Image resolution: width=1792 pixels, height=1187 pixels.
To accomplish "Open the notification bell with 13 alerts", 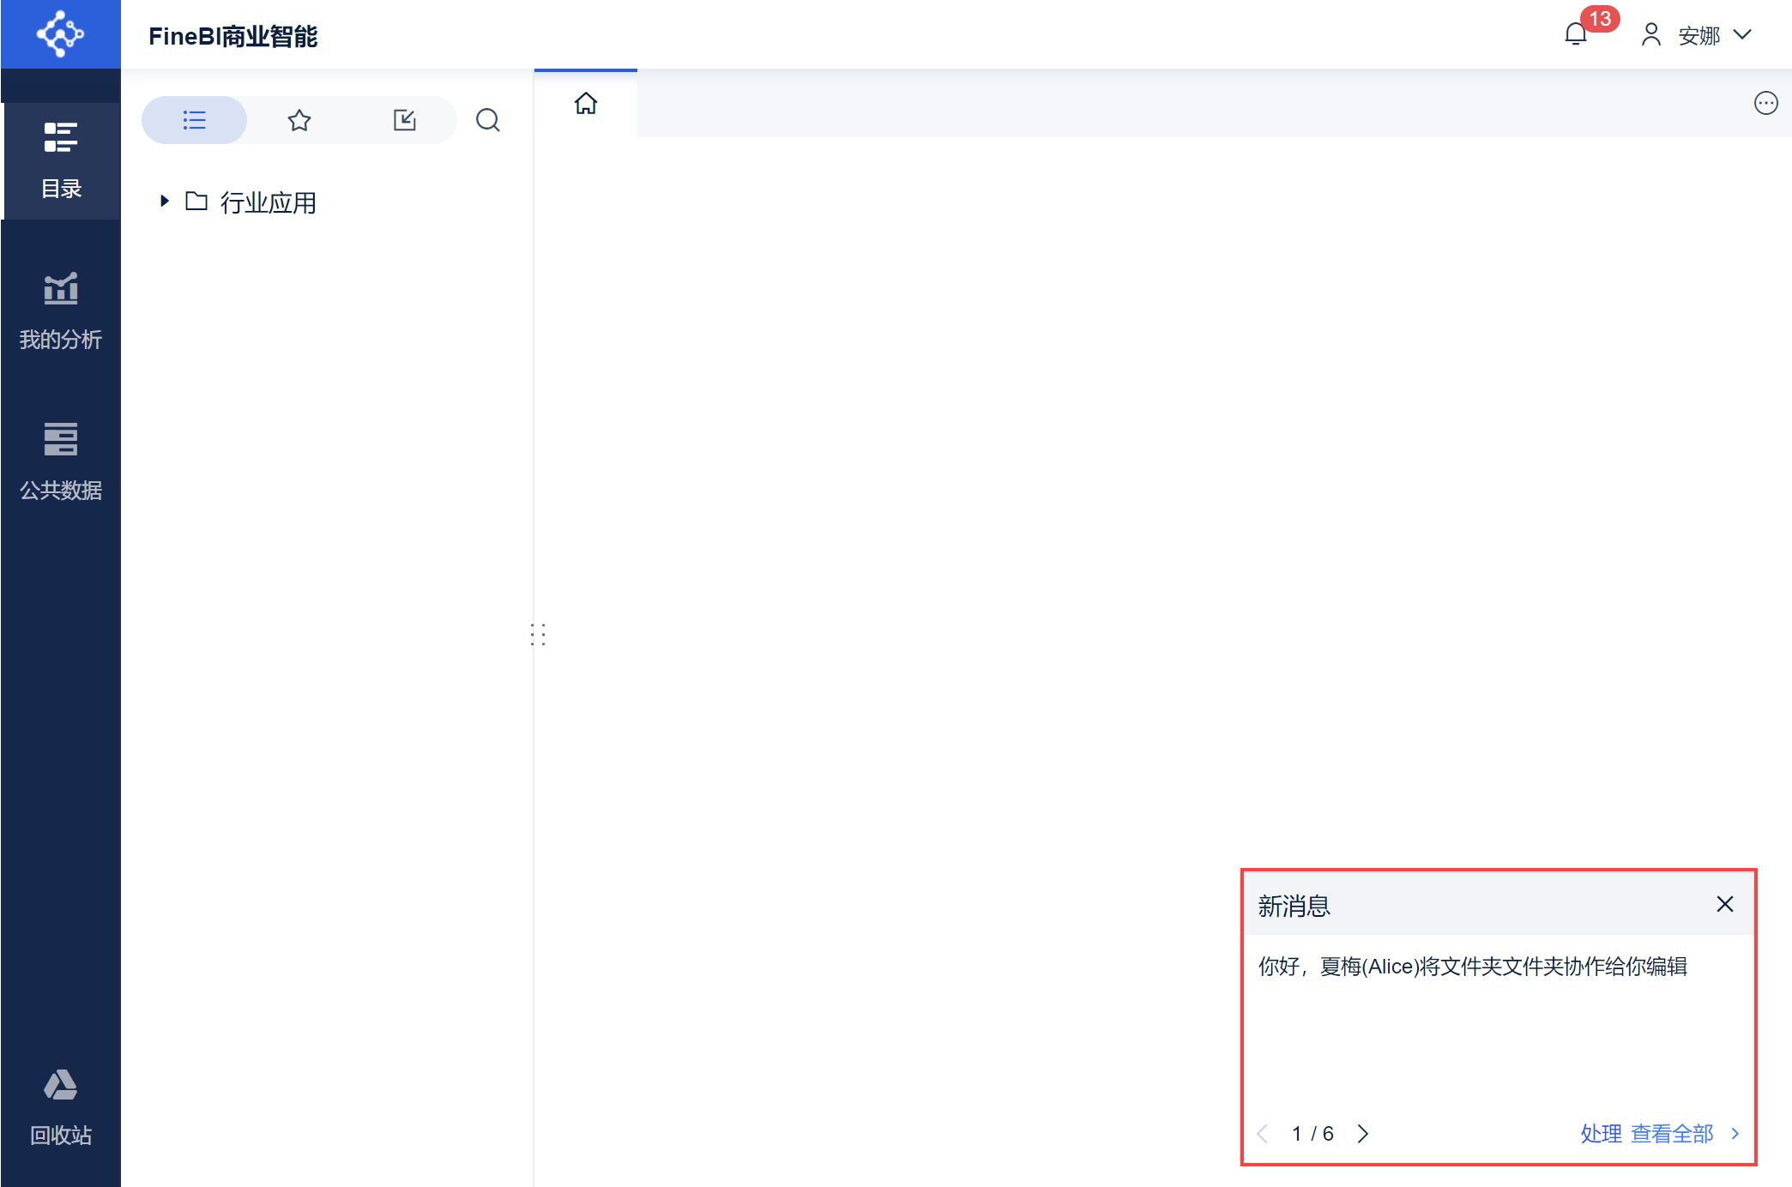I will click(1575, 34).
